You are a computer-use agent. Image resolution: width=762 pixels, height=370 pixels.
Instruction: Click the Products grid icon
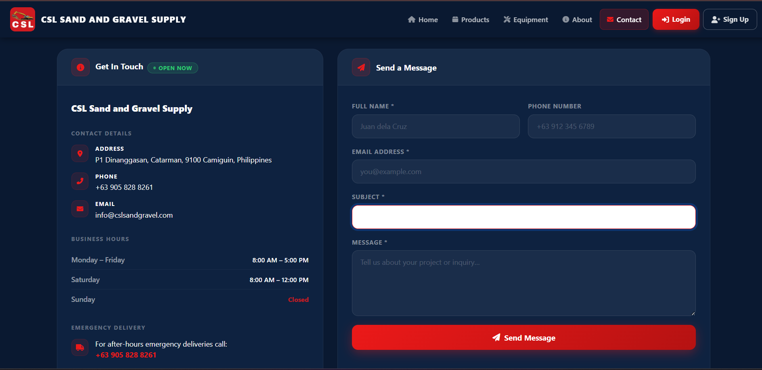tap(454, 19)
